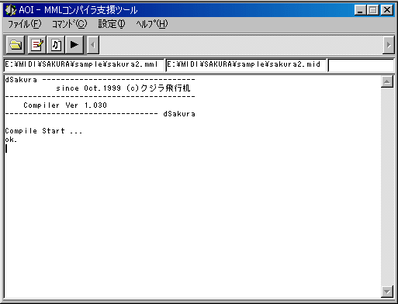Open file with the folder toolbar icon
The image size is (398, 304).
point(16,45)
